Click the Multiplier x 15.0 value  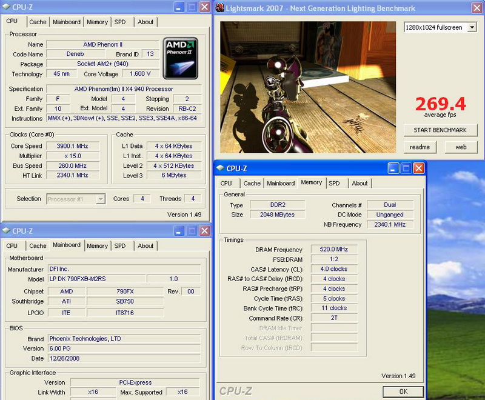point(73,156)
